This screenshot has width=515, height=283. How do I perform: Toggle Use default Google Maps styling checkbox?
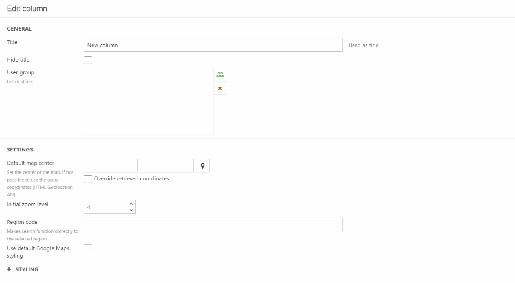(x=88, y=248)
